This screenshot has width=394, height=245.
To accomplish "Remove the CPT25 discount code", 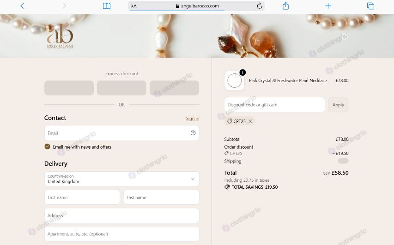I will [x=250, y=121].
